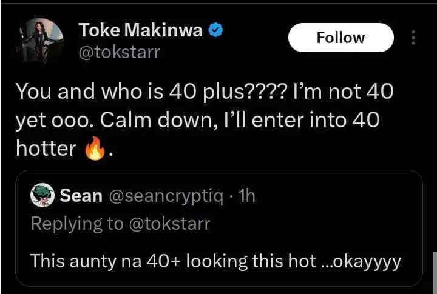This screenshot has width=437, height=294.
Task: Open the Toke Makinwa display name
Action: pos(140,30)
